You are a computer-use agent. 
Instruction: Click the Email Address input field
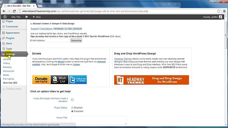(57, 40)
